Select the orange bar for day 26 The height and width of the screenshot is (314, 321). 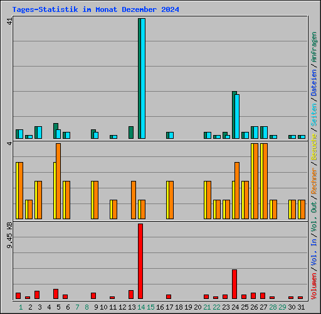256,181
